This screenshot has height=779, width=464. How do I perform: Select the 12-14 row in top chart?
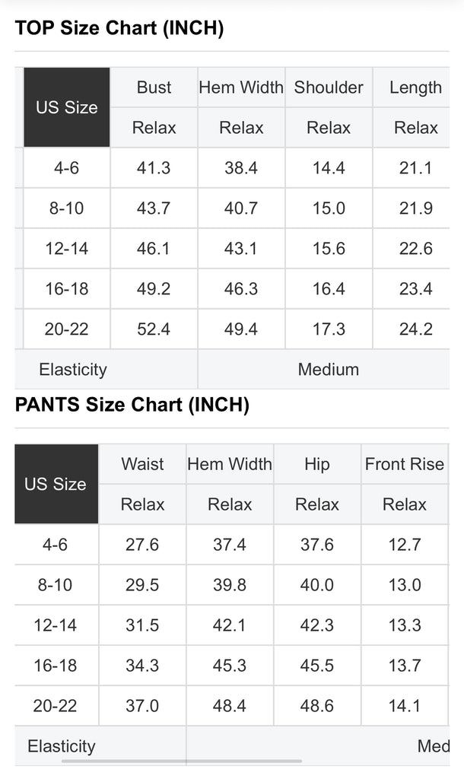click(232, 249)
